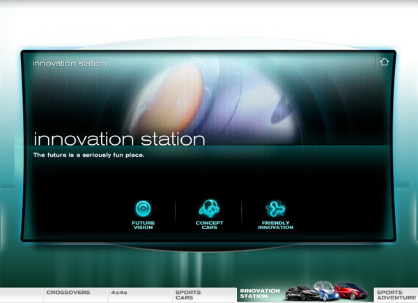Open Concept Cars car icon
418x303 pixels.
point(209,208)
